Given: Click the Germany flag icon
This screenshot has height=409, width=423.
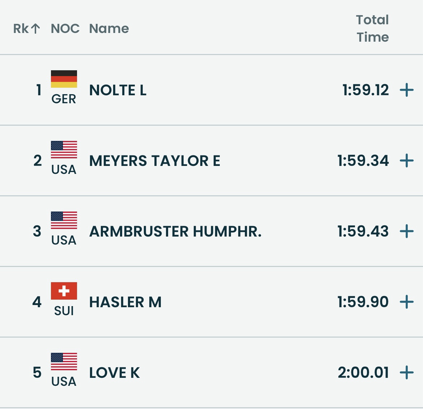Looking at the screenshot, I should (x=64, y=79).
